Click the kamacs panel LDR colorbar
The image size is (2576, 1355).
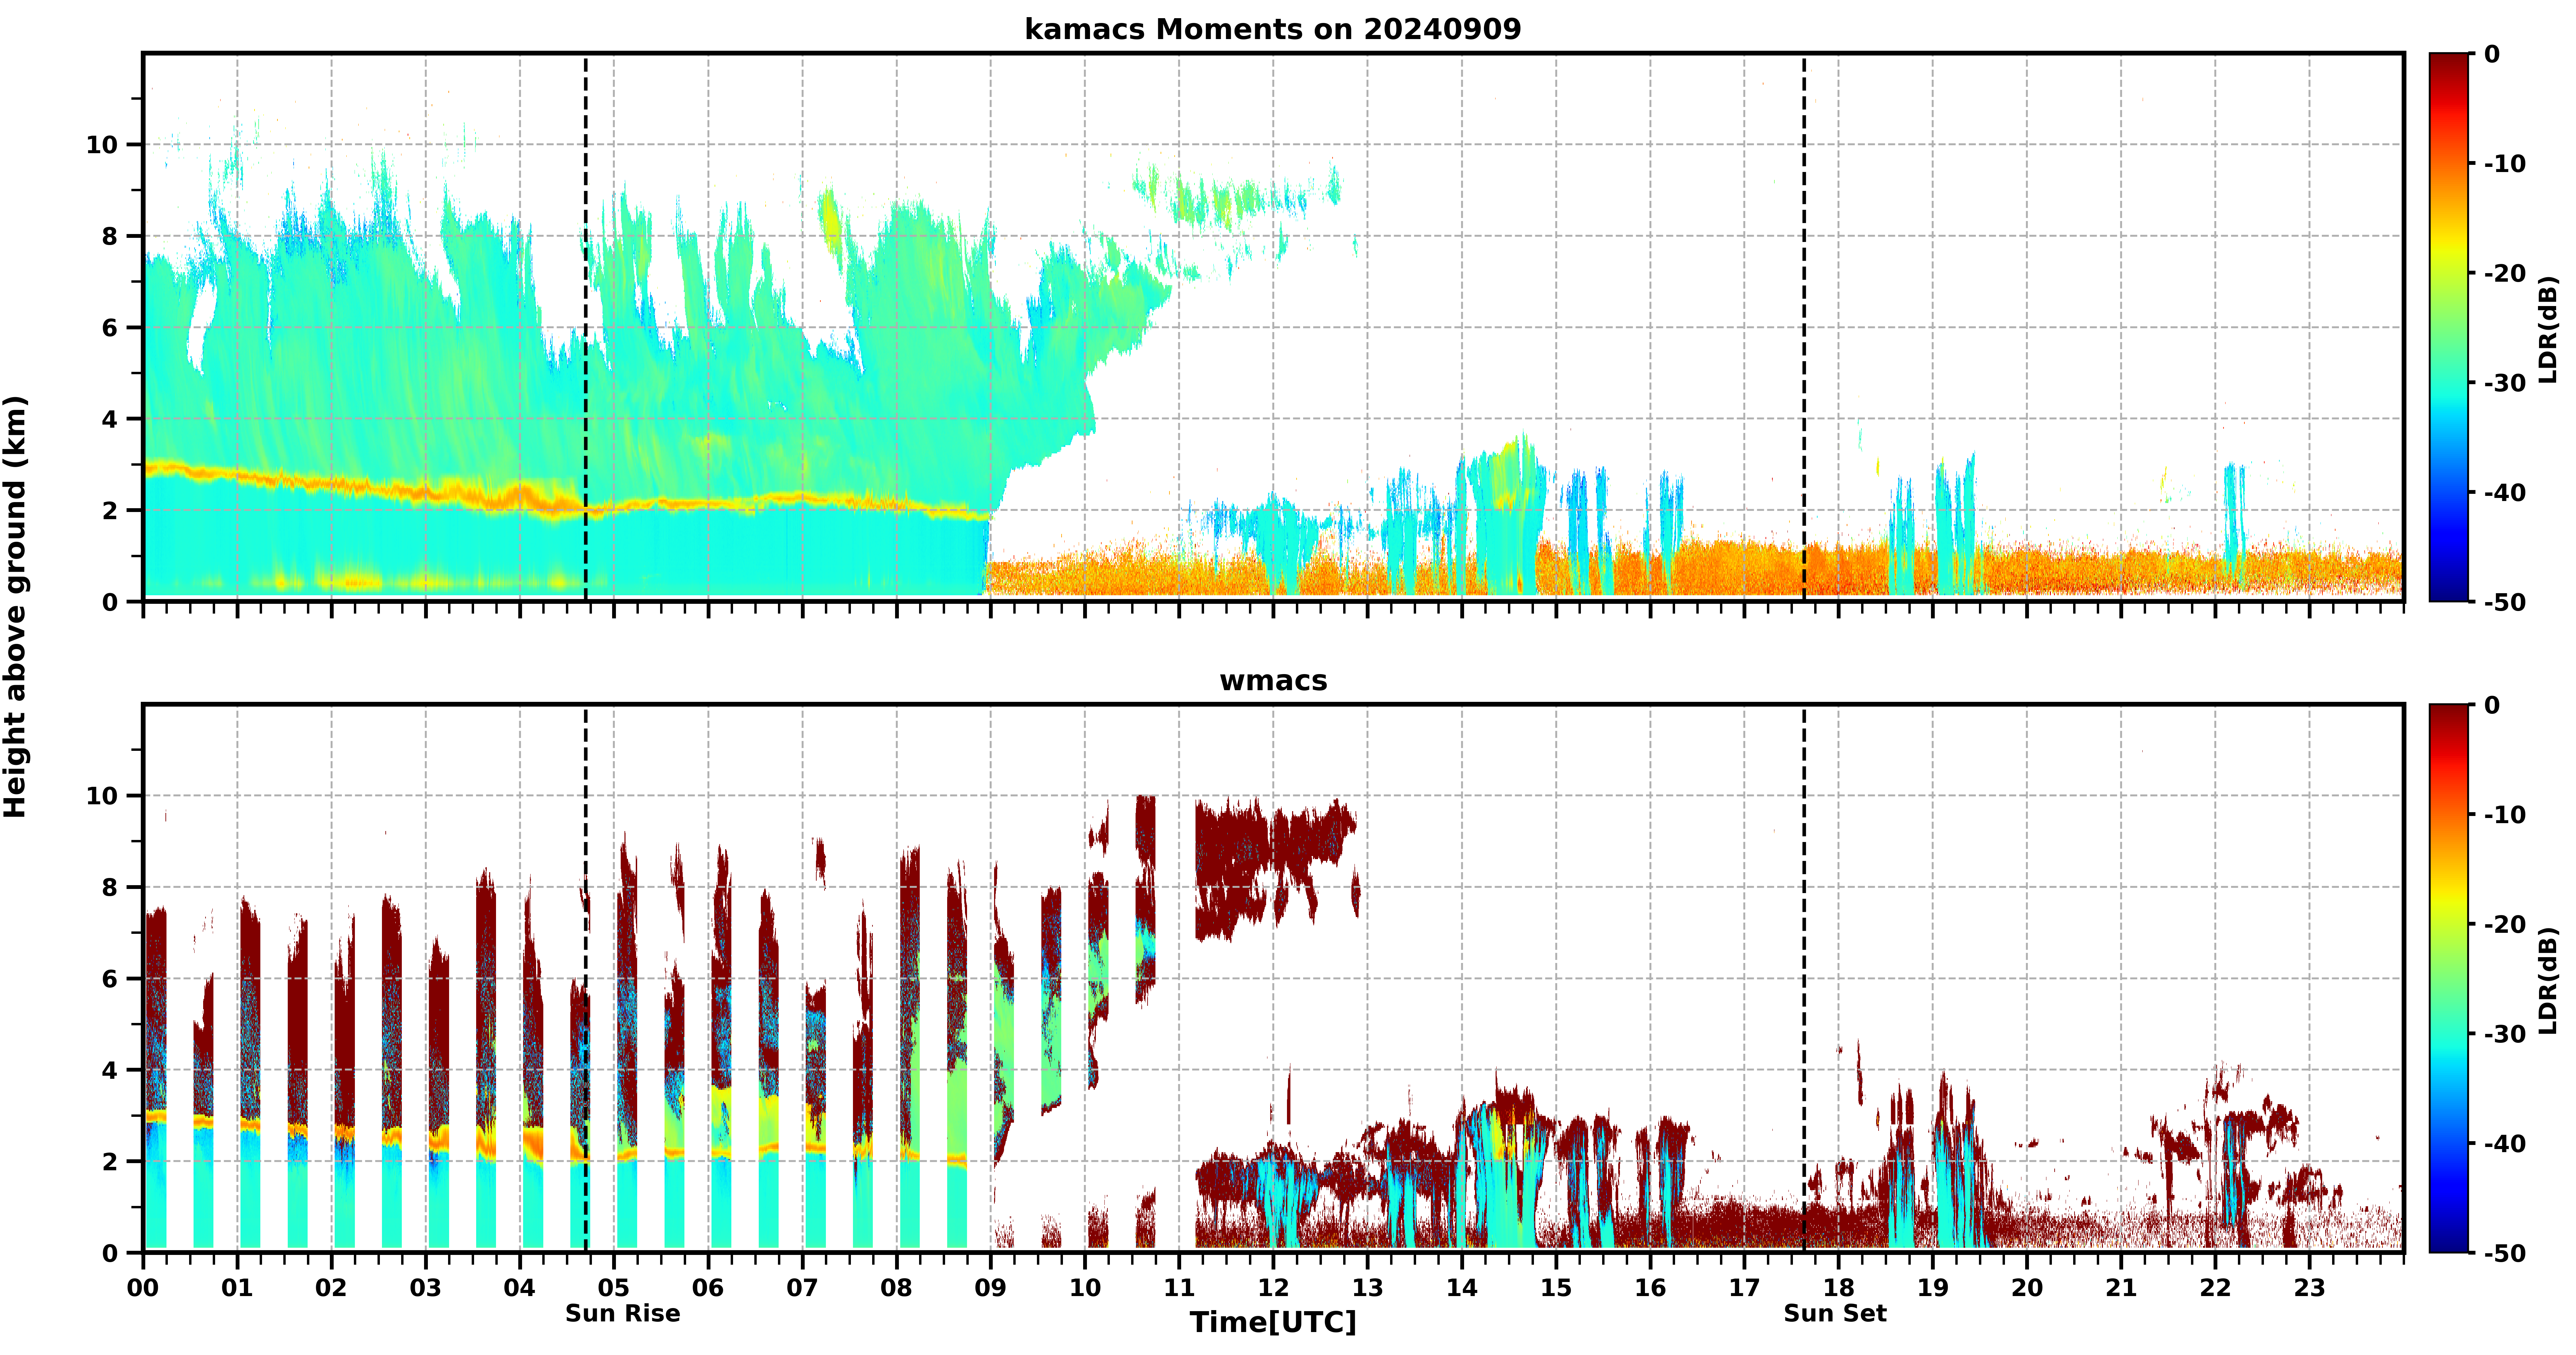(2449, 327)
